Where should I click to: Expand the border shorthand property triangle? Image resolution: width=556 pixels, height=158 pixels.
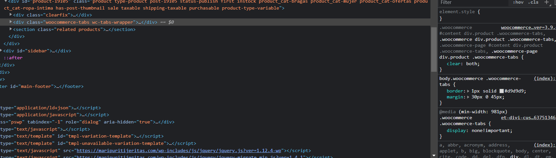pos(468,91)
